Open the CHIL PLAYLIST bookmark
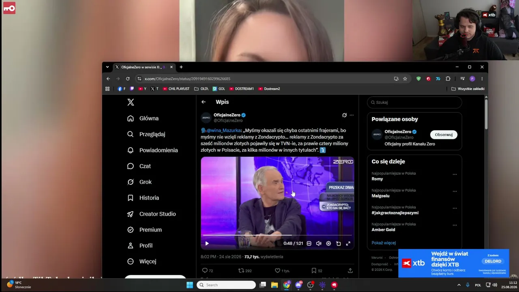The image size is (519, 292). click(x=176, y=89)
